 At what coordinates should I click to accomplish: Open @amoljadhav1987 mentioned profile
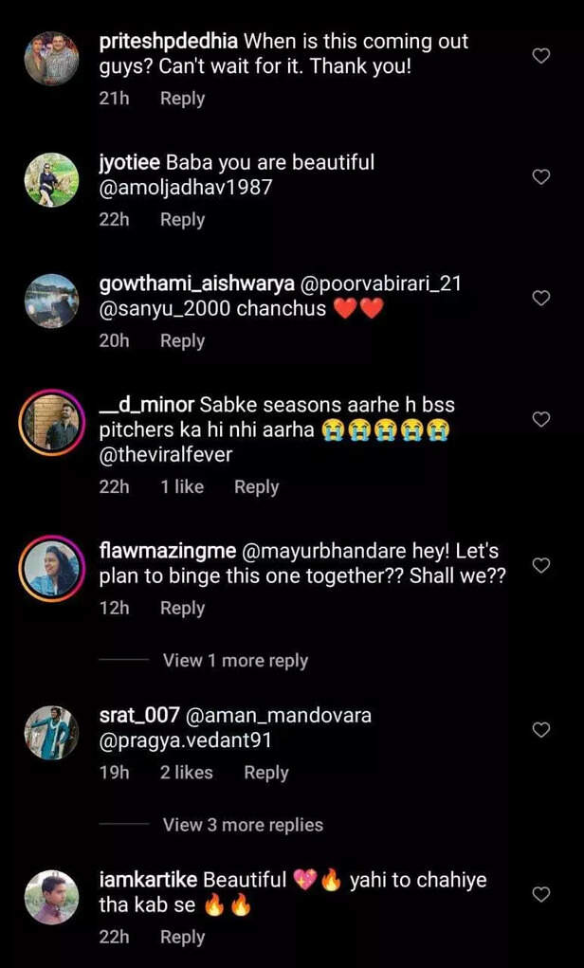pyautogui.click(x=186, y=188)
